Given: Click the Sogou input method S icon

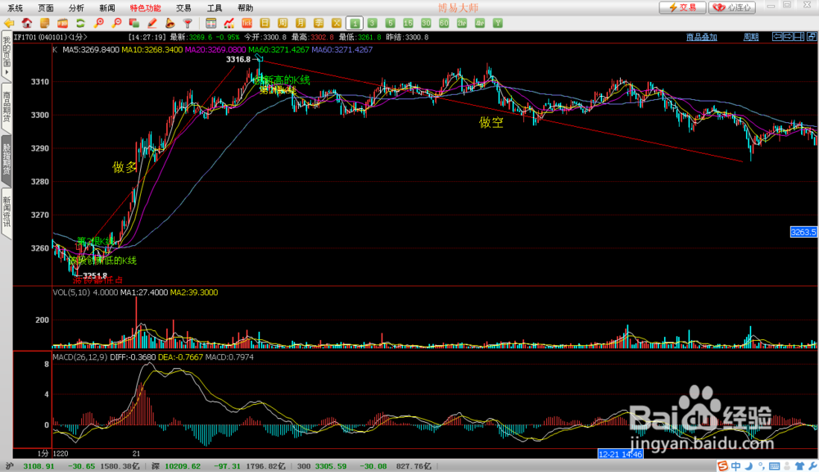Looking at the screenshot, I should [x=723, y=465].
